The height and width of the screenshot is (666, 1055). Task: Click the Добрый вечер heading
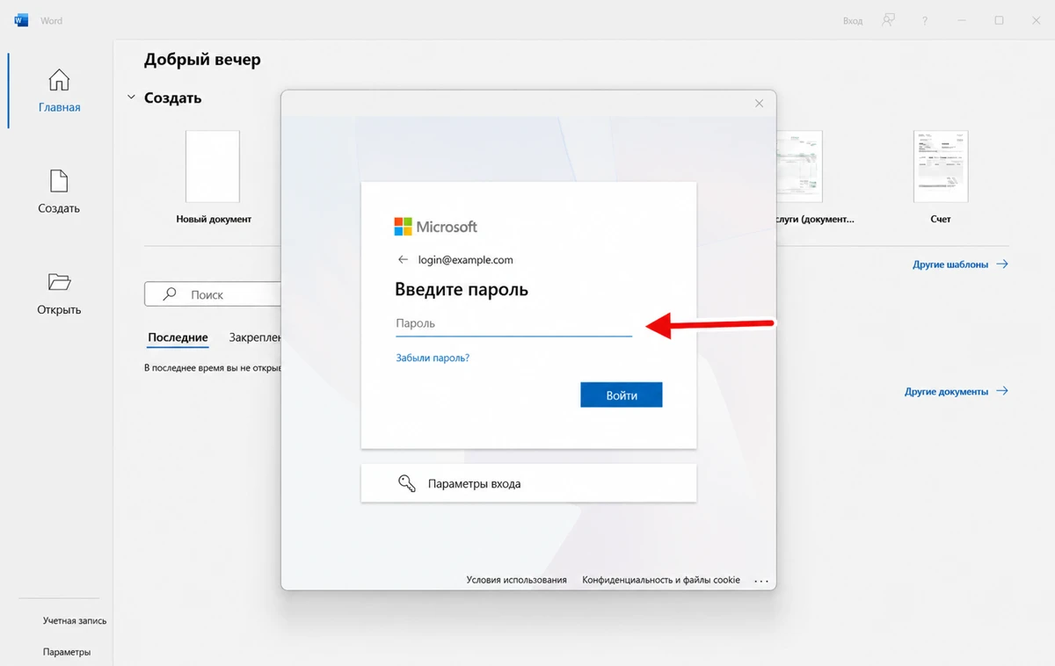[x=202, y=60]
